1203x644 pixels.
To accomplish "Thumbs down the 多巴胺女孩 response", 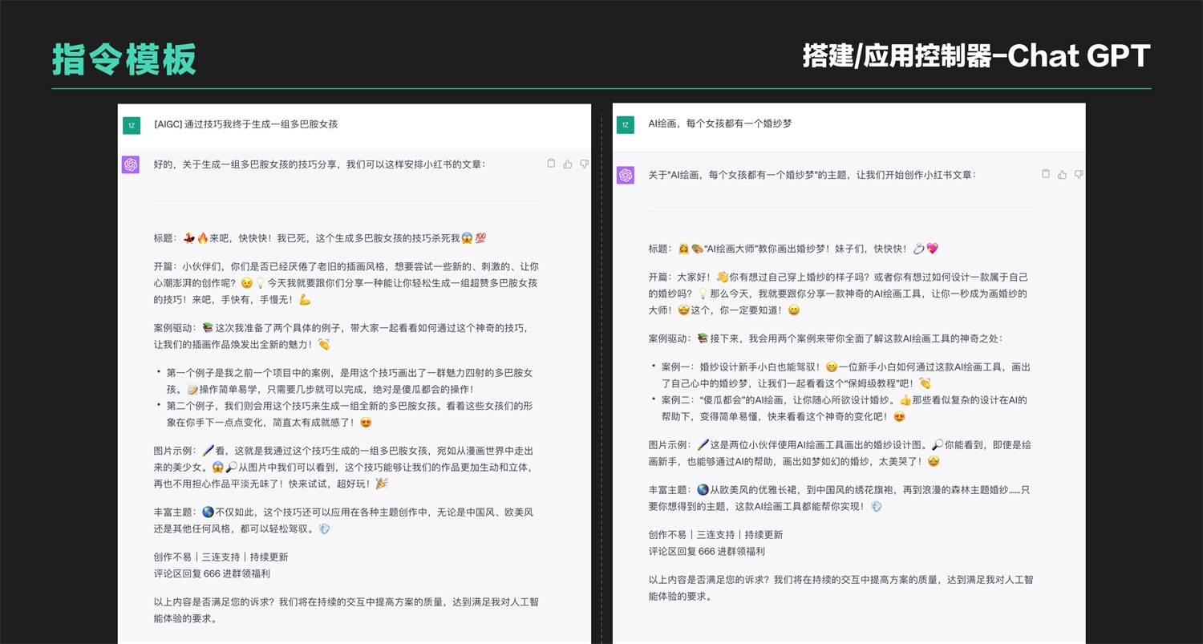I will tap(584, 164).
